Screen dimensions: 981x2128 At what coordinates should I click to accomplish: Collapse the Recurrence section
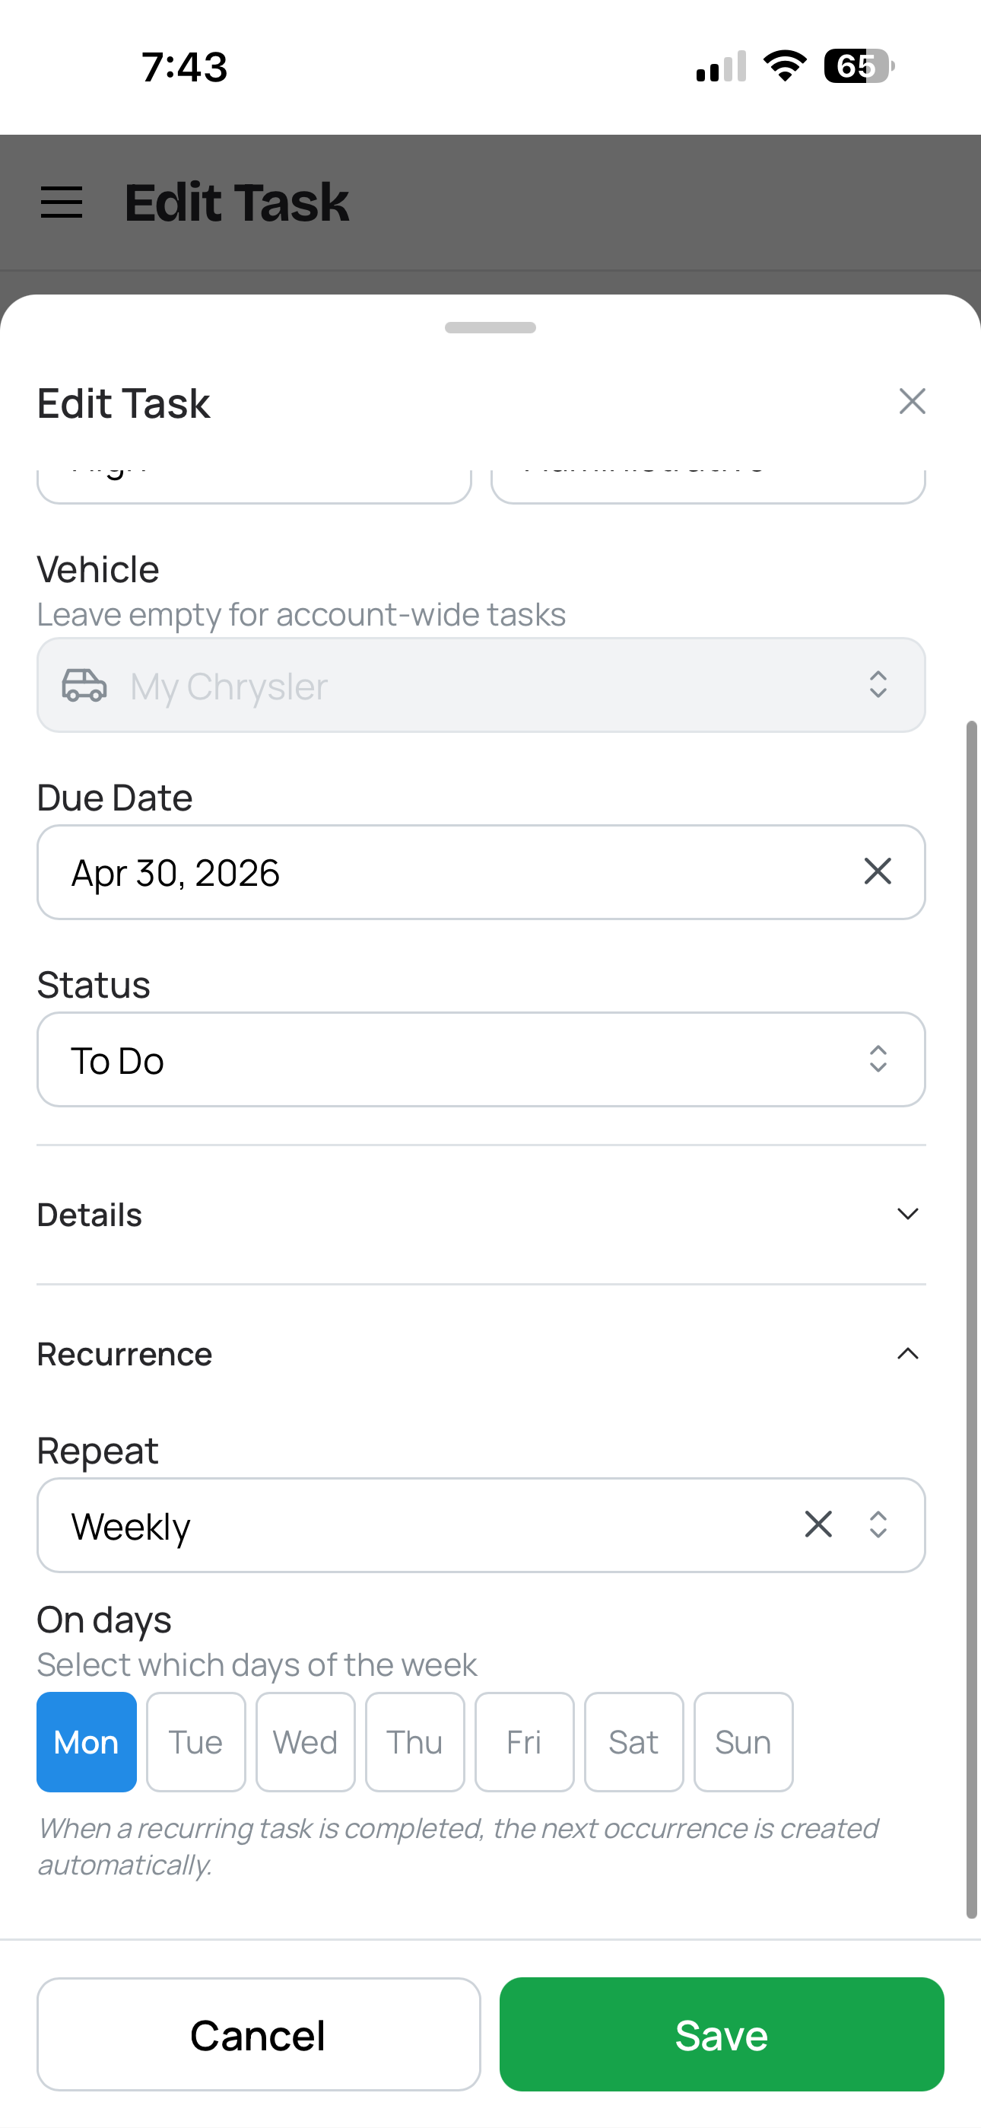point(906,1353)
